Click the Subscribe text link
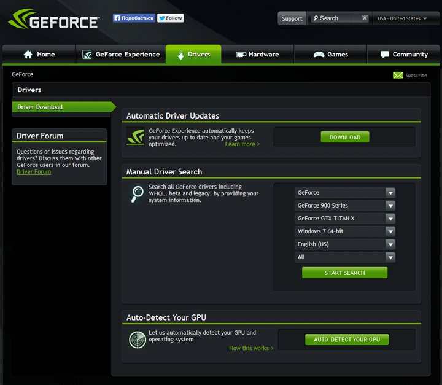442x385 pixels. click(x=416, y=76)
